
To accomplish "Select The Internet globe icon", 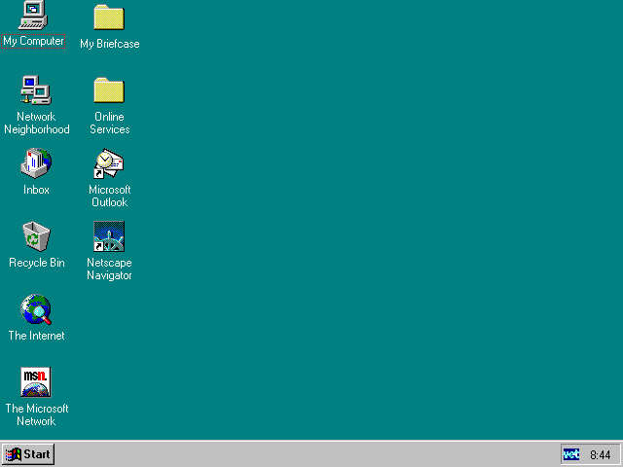I will (x=36, y=309).
